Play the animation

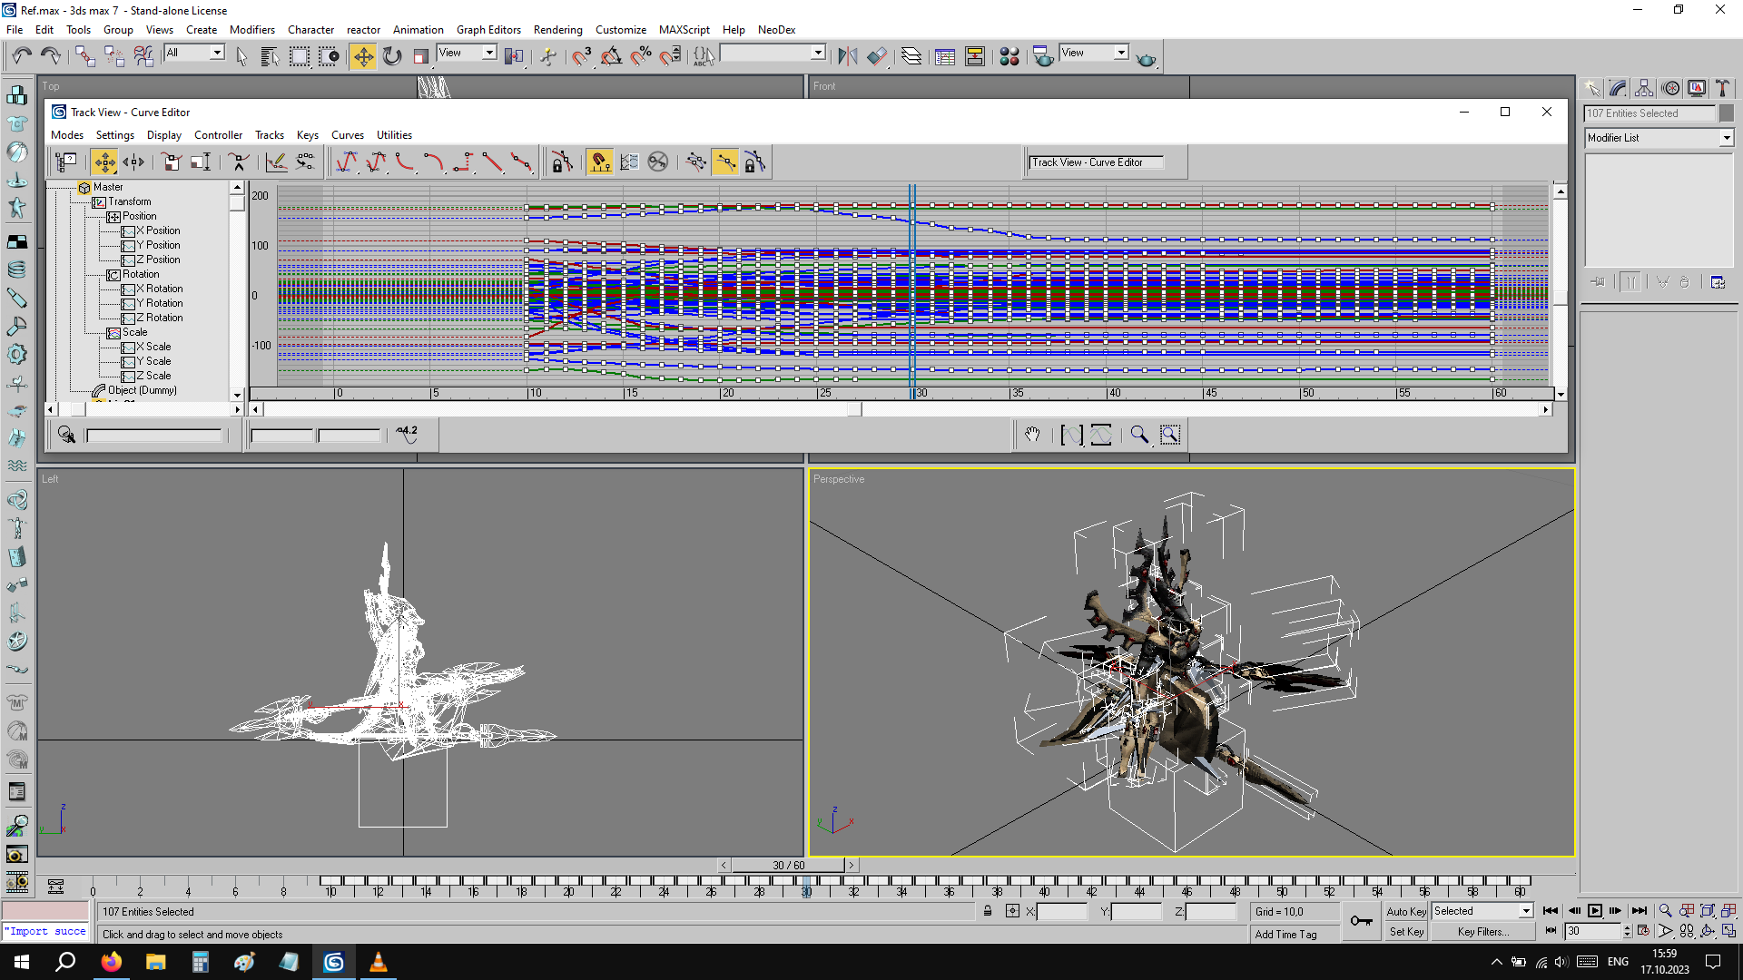(1595, 911)
